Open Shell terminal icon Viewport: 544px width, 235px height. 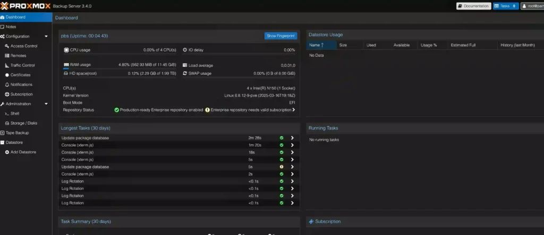point(7,114)
